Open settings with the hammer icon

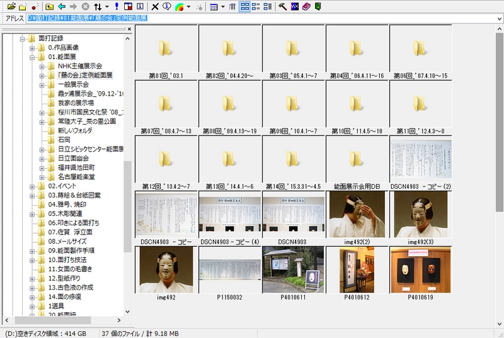point(282,6)
